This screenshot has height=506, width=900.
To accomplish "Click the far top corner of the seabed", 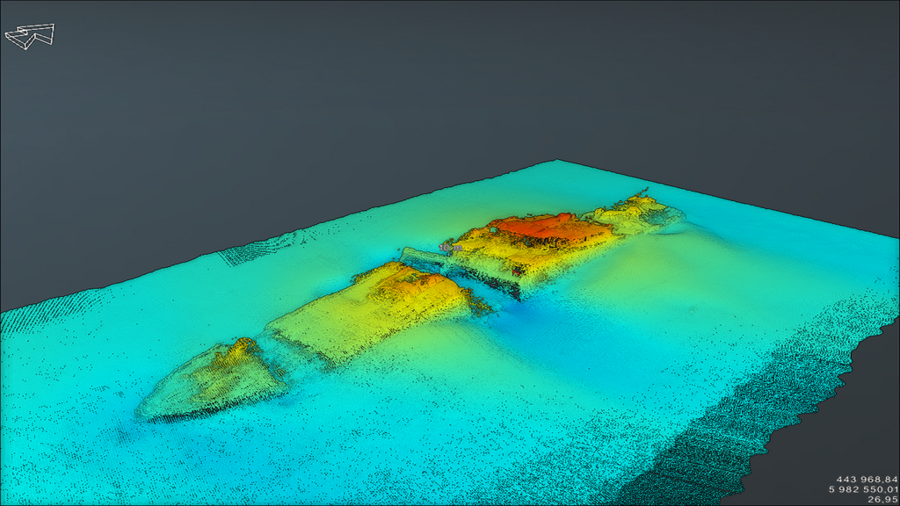I will (557, 163).
